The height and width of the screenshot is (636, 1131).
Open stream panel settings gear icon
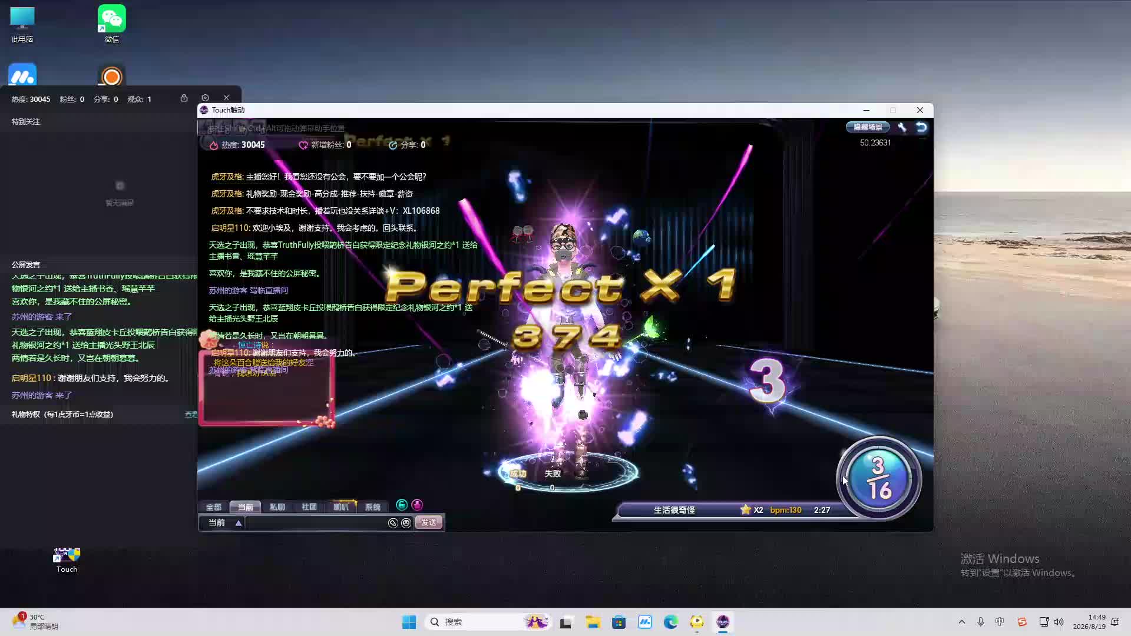pyautogui.click(x=205, y=98)
